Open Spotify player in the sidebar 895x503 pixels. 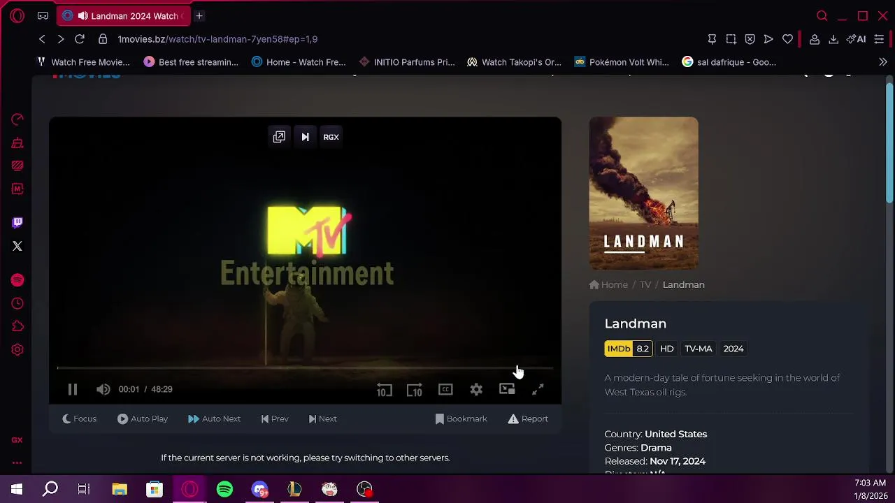[x=17, y=280]
